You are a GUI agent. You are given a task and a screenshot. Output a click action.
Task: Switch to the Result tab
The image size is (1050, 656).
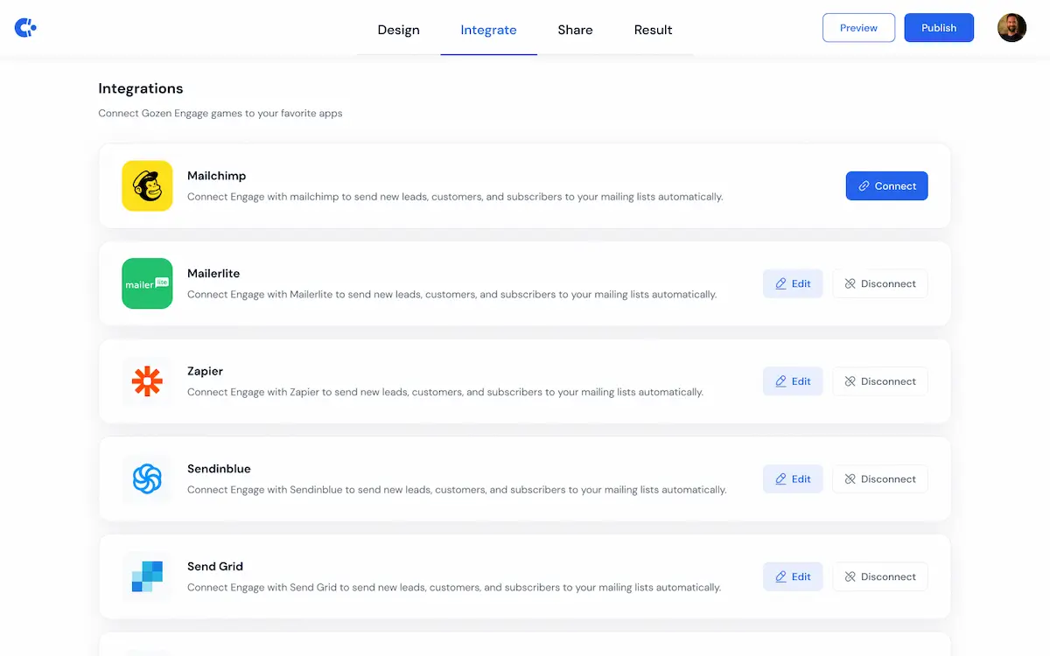(653, 29)
